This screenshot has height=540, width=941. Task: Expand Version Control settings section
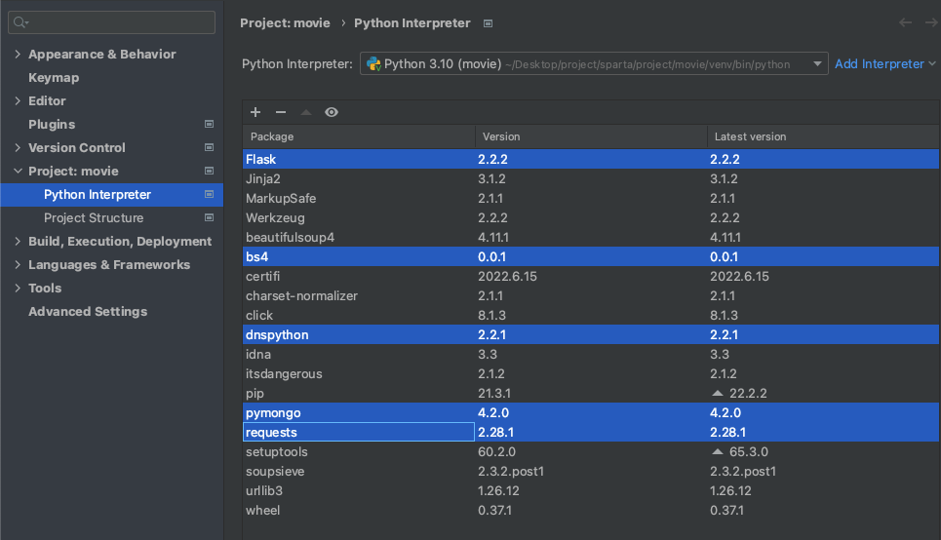[18, 147]
